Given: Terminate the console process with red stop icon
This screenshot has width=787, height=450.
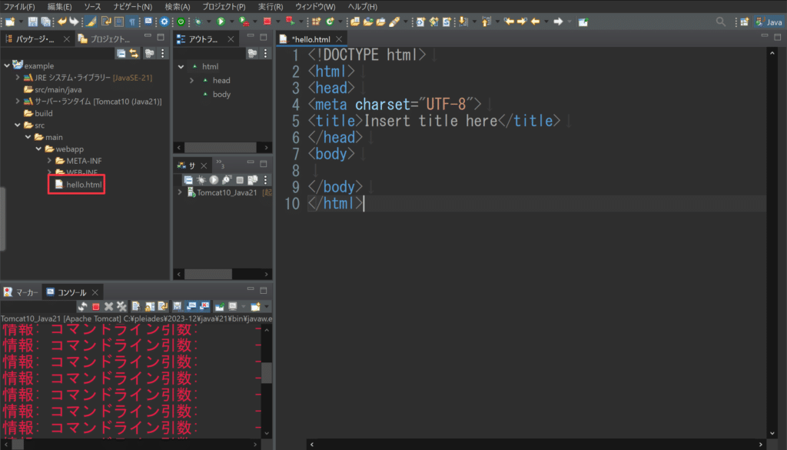Looking at the screenshot, I should [x=96, y=306].
